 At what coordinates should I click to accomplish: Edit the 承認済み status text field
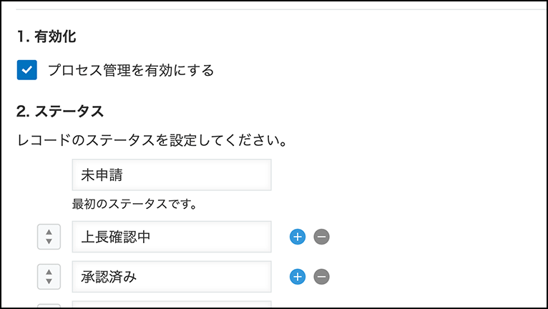click(172, 277)
